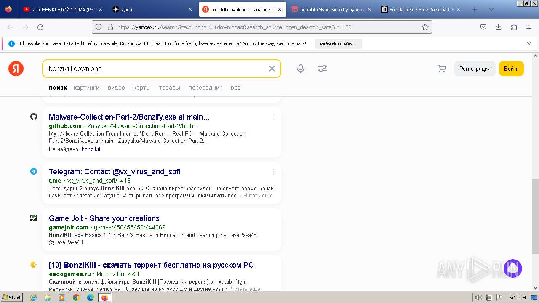Select the карты search tab

[142, 88]
